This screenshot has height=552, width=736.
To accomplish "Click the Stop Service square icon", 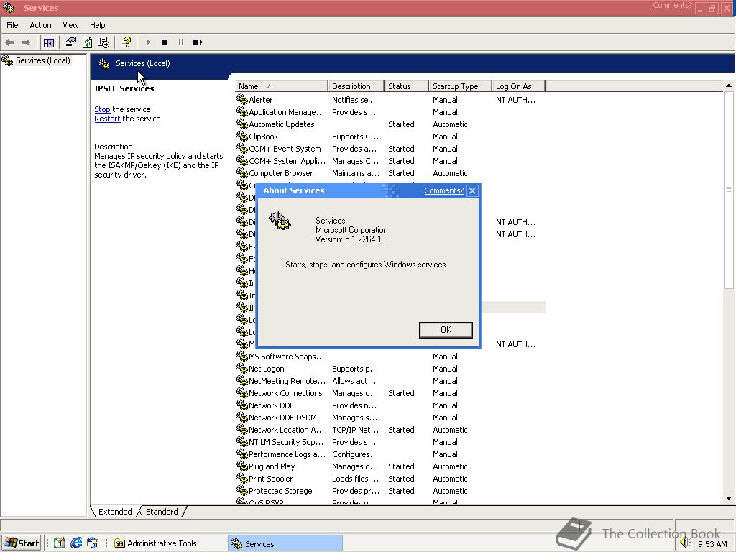I will pos(165,42).
